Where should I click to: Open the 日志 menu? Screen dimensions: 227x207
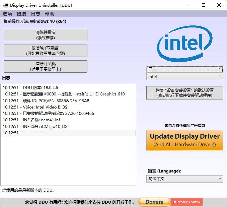coord(35,14)
